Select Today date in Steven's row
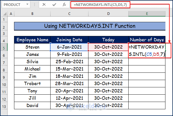Viewport: 173px width, 116px height. (108, 47)
